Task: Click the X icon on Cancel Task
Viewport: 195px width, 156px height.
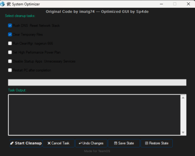Action: click(x=49, y=143)
